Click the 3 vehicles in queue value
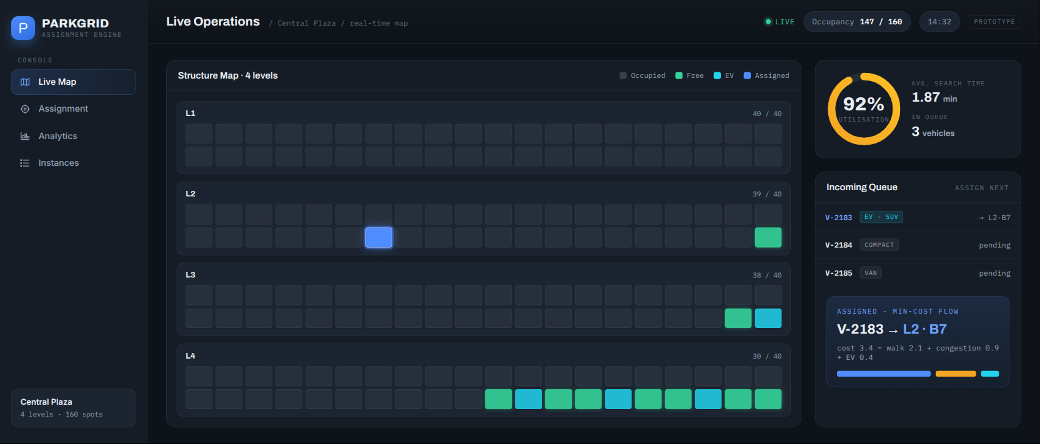 pyautogui.click(x=933, y=132)
